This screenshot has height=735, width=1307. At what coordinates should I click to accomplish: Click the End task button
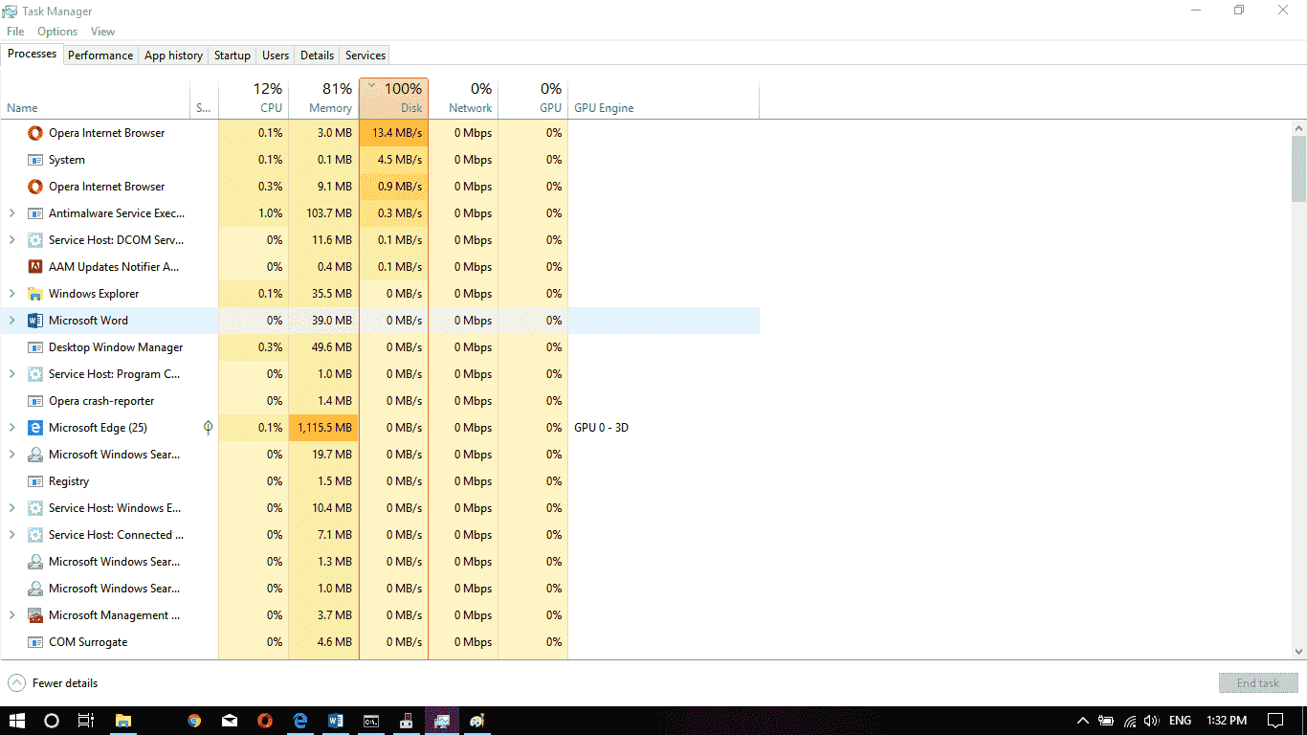click(x=1258, y=683)
